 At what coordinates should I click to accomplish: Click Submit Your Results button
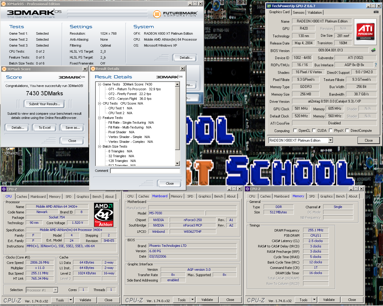[45, 104]
